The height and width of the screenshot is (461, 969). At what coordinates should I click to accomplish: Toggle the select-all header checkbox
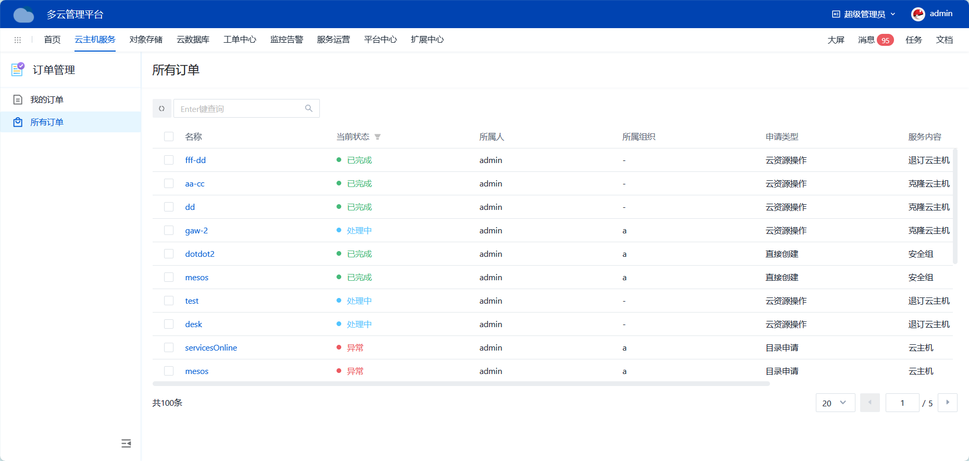[169, 136]
